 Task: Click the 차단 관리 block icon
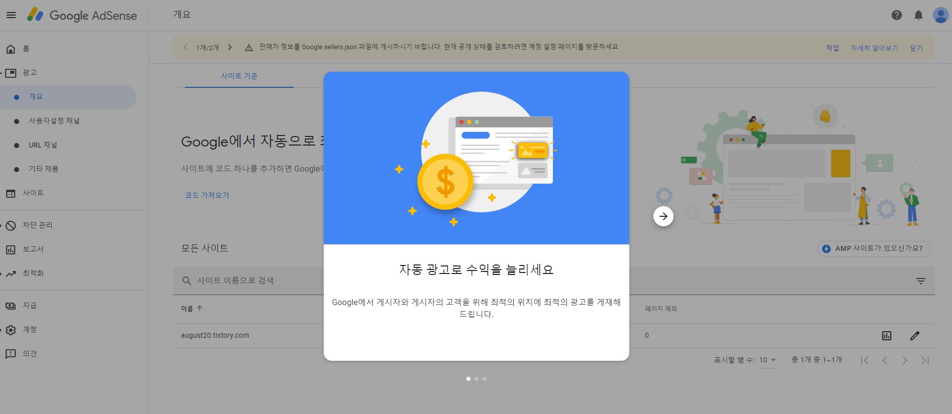(x=11, y=225)
